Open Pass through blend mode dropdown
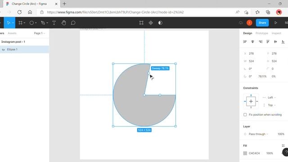The width and height of the screenshot is (288, 162). [258, 134]
